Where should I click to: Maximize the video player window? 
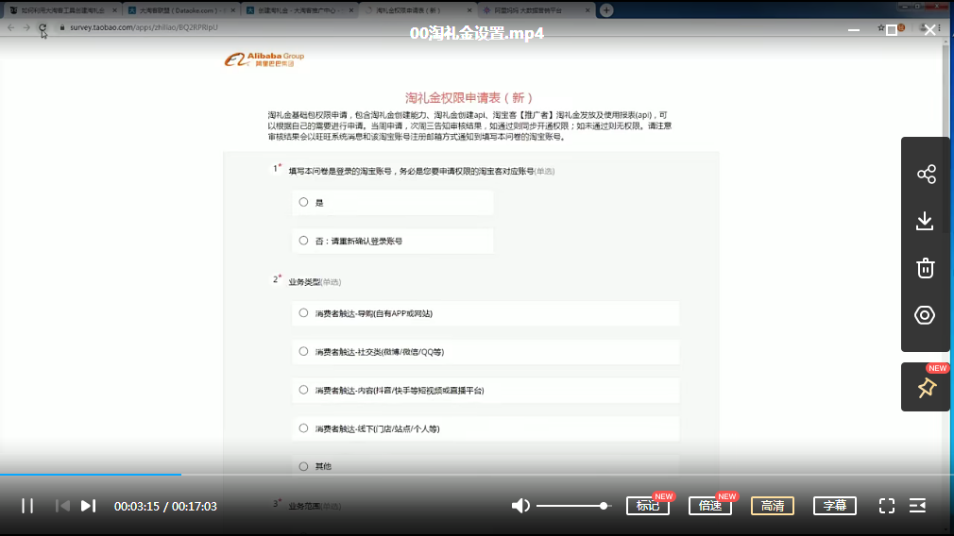pos(892,30)
